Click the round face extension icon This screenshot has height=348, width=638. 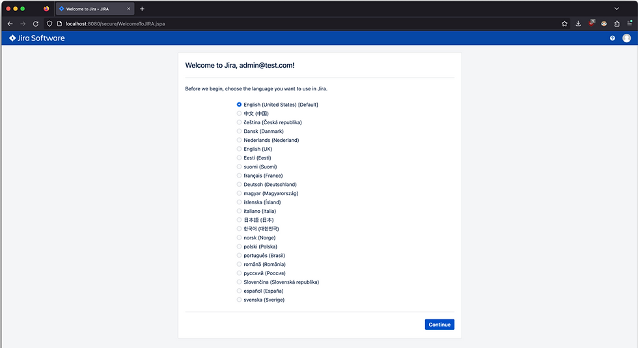pyautogui.click(x=604, y=23)
